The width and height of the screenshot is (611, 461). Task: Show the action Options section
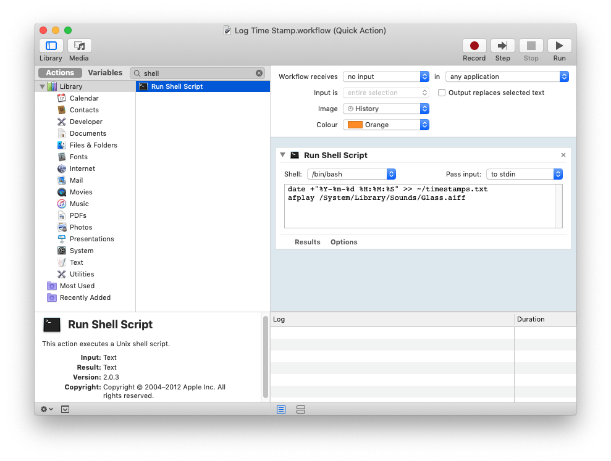pos(343,242)
